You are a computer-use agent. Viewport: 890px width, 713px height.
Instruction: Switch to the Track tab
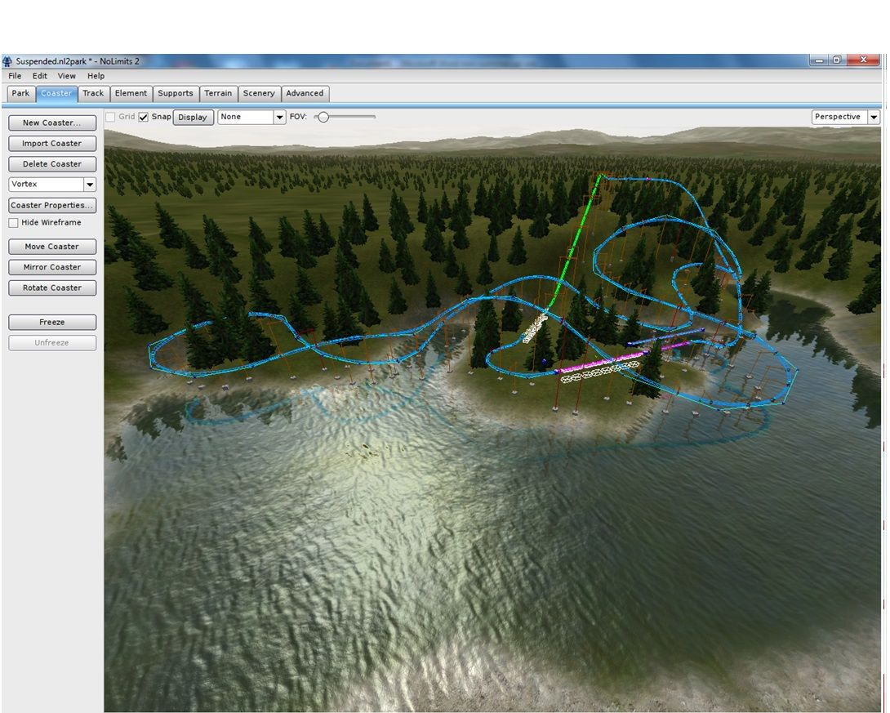coord(92,93)
